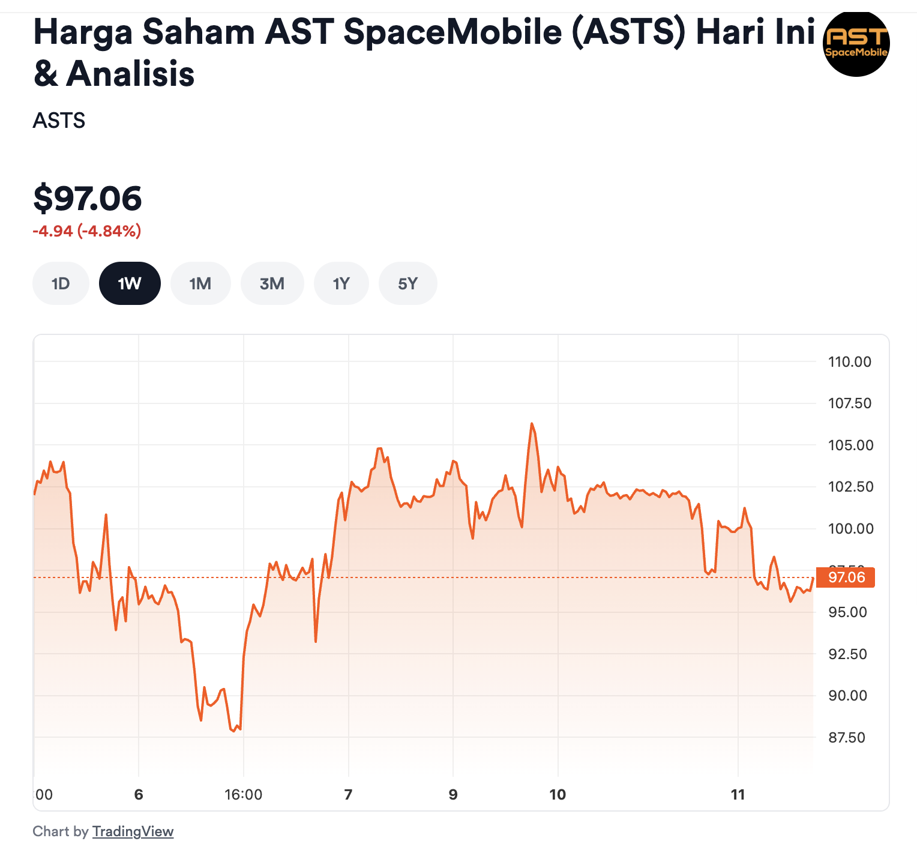This screenshot has height=850, width=917.
Task: Click the ASTS ticker symbol below heading
Action: point(59,121)
